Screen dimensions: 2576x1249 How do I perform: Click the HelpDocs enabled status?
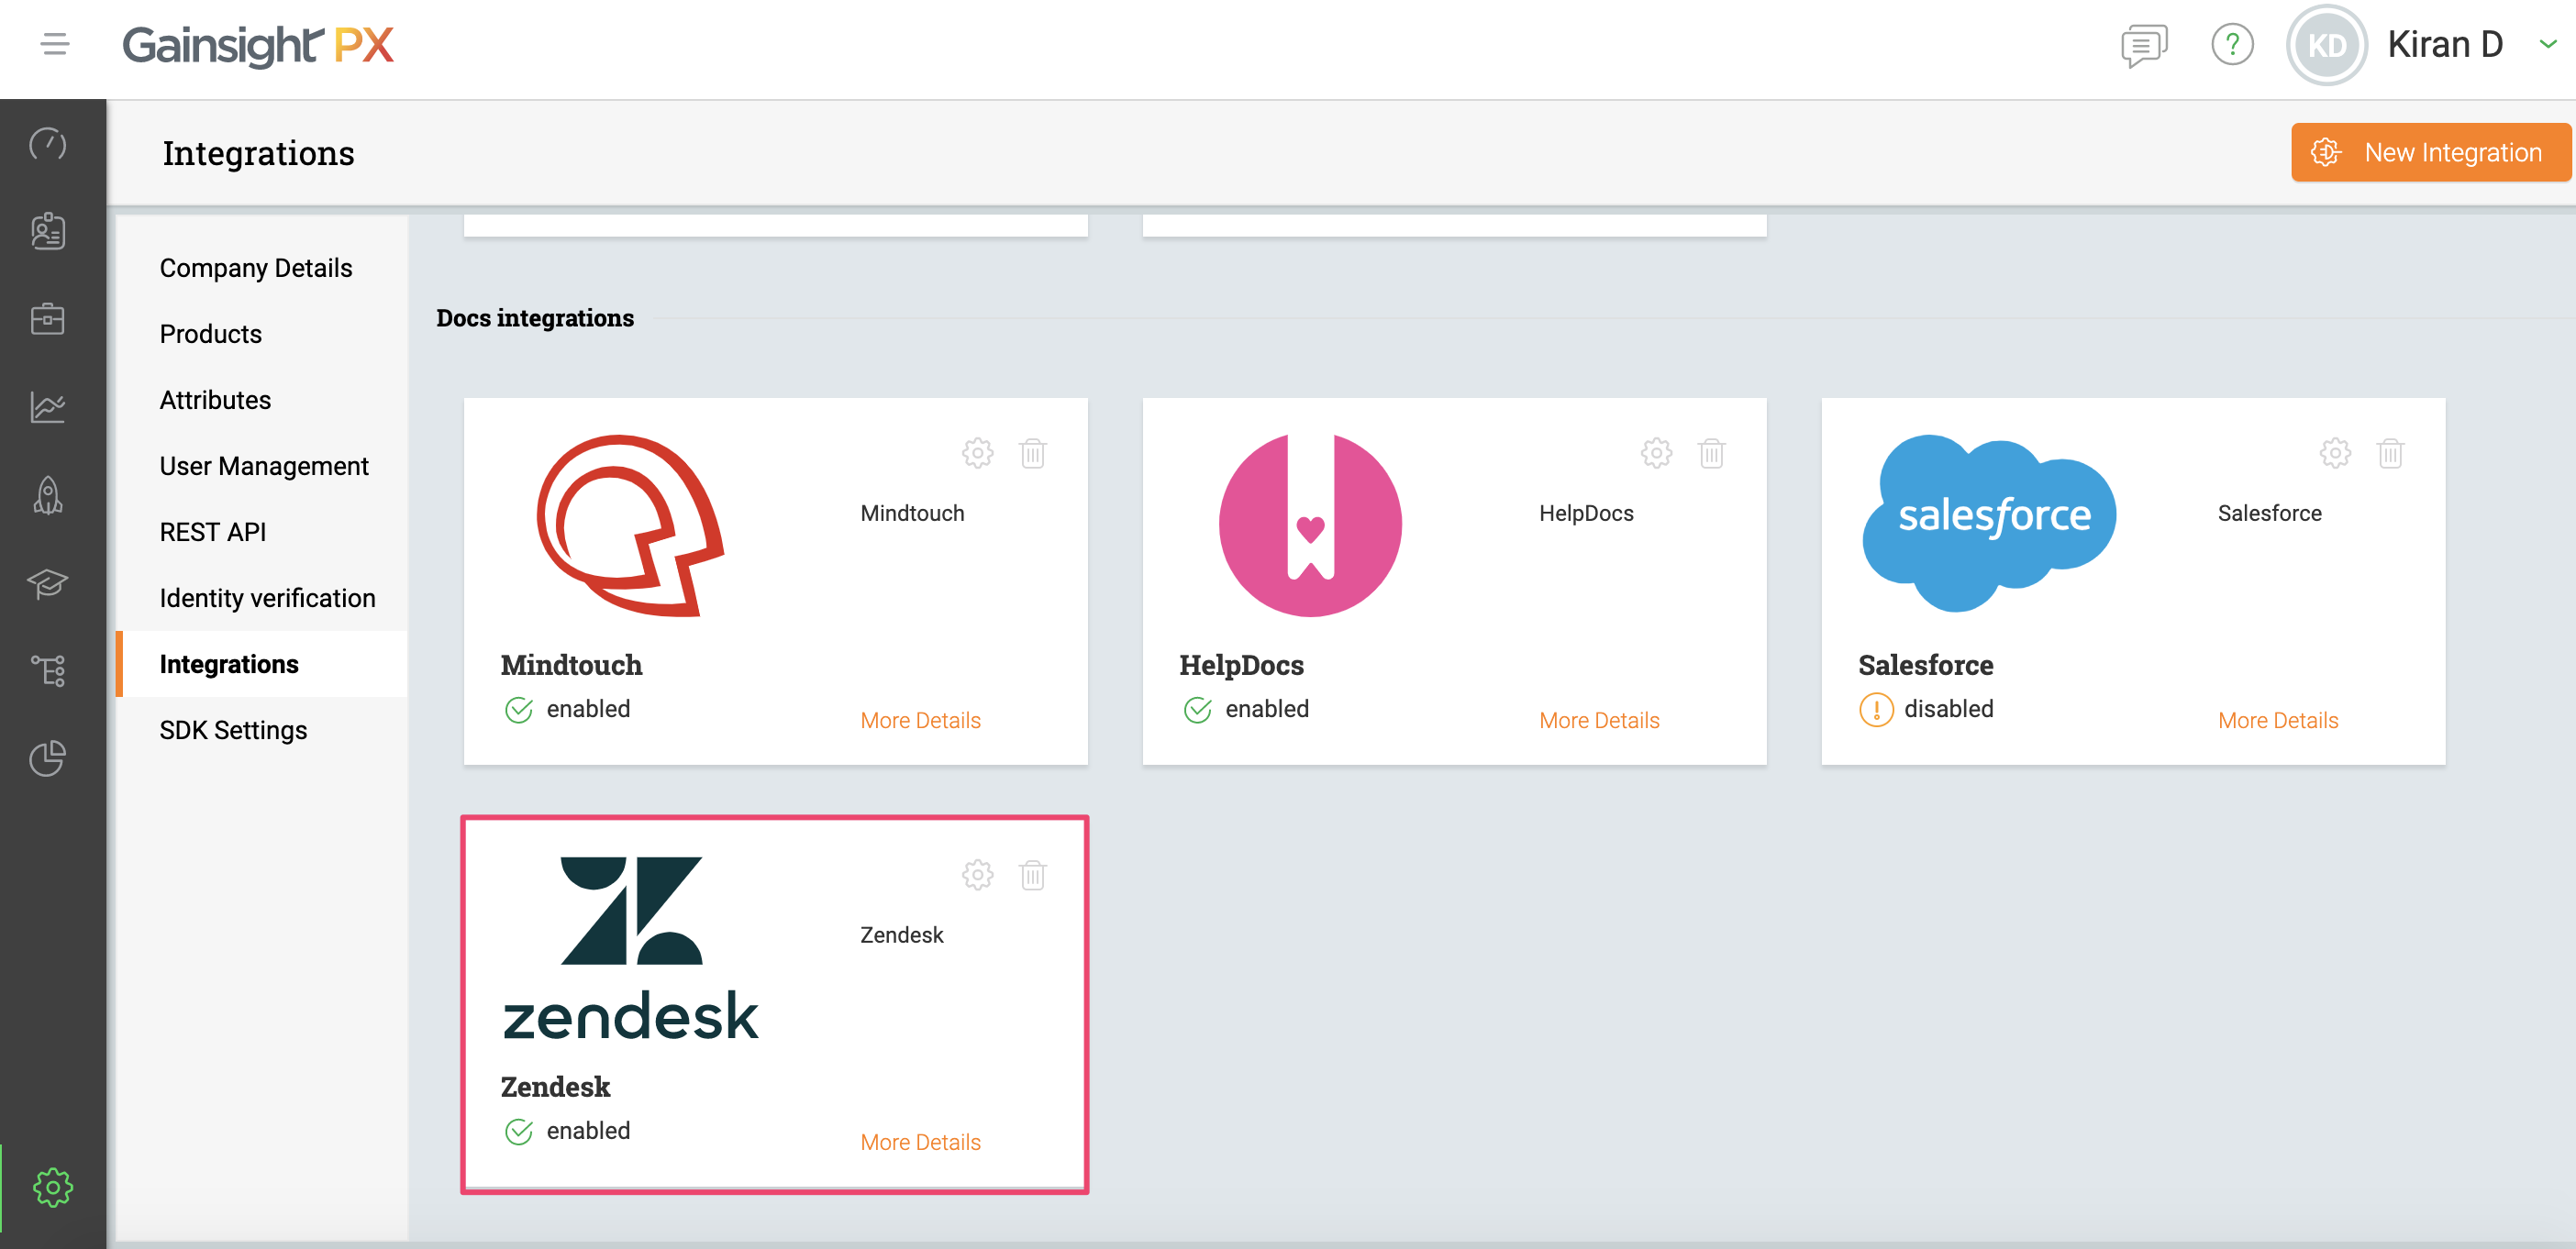pos(1246,709)
